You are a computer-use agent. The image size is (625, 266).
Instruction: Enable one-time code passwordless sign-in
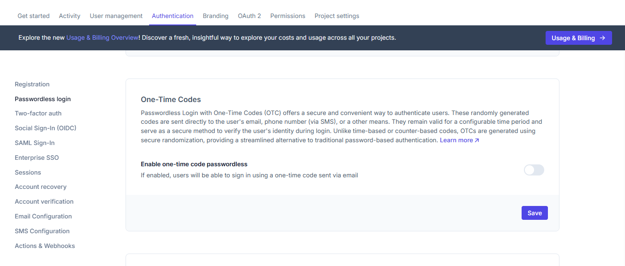coord(534,170)
